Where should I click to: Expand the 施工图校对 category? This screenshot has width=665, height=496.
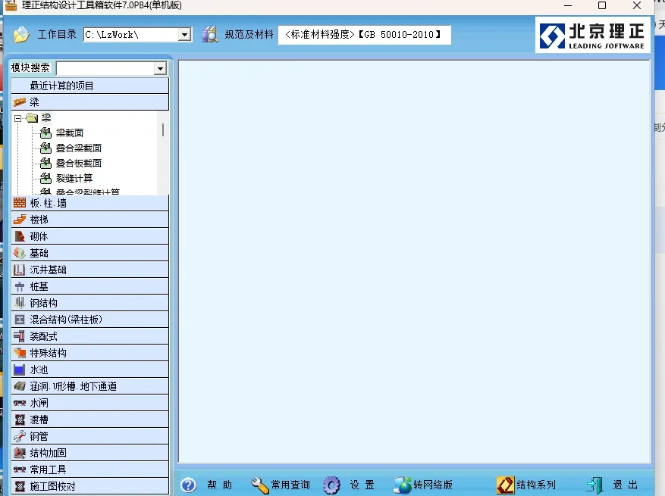tap(90, 486)
